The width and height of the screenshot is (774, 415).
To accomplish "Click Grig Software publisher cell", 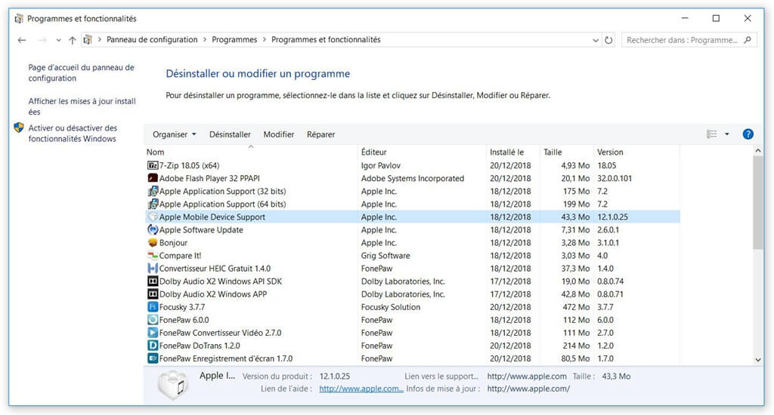I will coord(385,255).
